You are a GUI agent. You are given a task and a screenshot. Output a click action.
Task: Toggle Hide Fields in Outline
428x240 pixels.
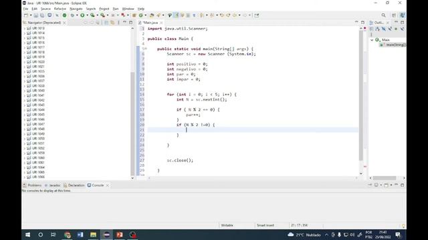384,29
